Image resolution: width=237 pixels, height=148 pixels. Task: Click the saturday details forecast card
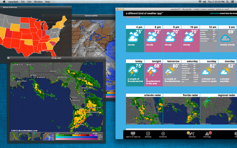[190, 73]
